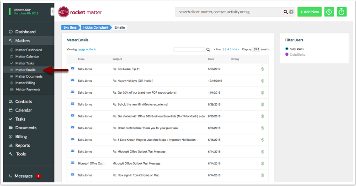The height and width of the screenshot is (186, 356).
Task: Open the Display count dropdown
Action: (256, 49)
